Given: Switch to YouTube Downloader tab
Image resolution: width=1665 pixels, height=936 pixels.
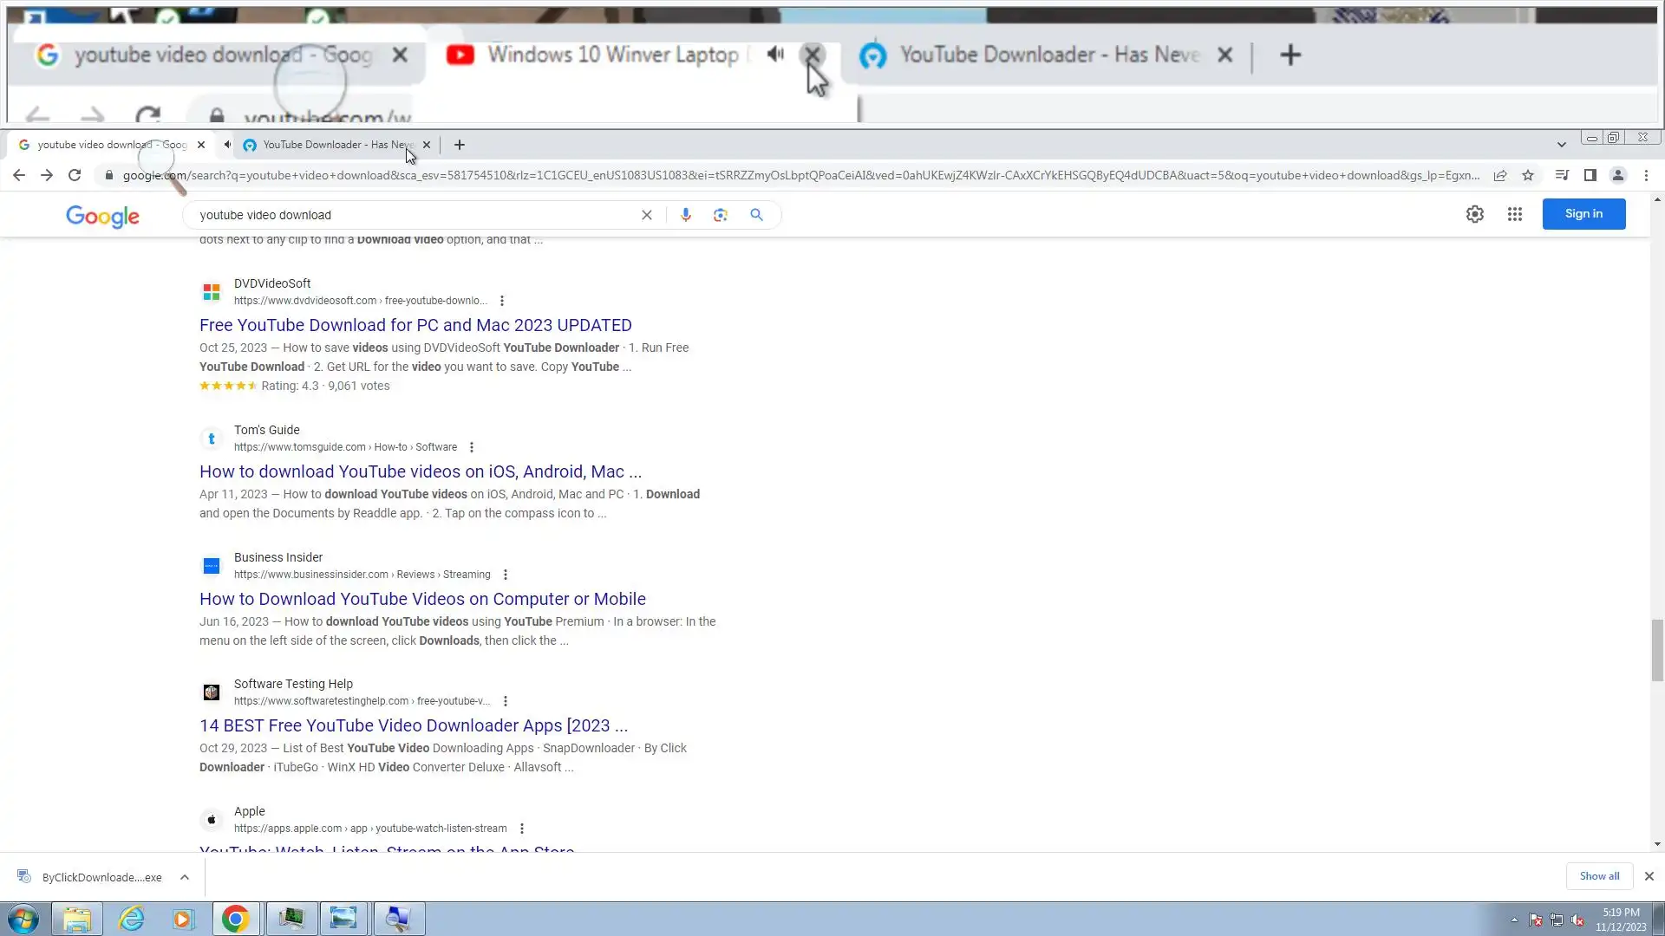Looking at the screenshot, I should (336, 145).
